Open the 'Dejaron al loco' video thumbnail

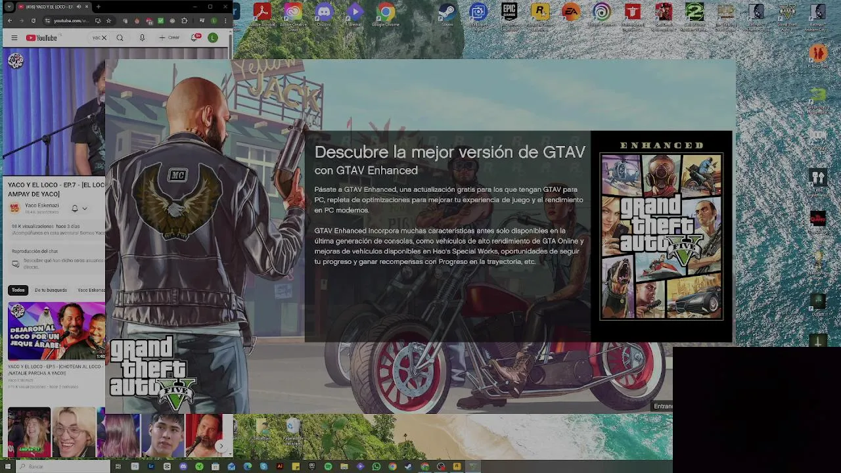coord(57,331)
